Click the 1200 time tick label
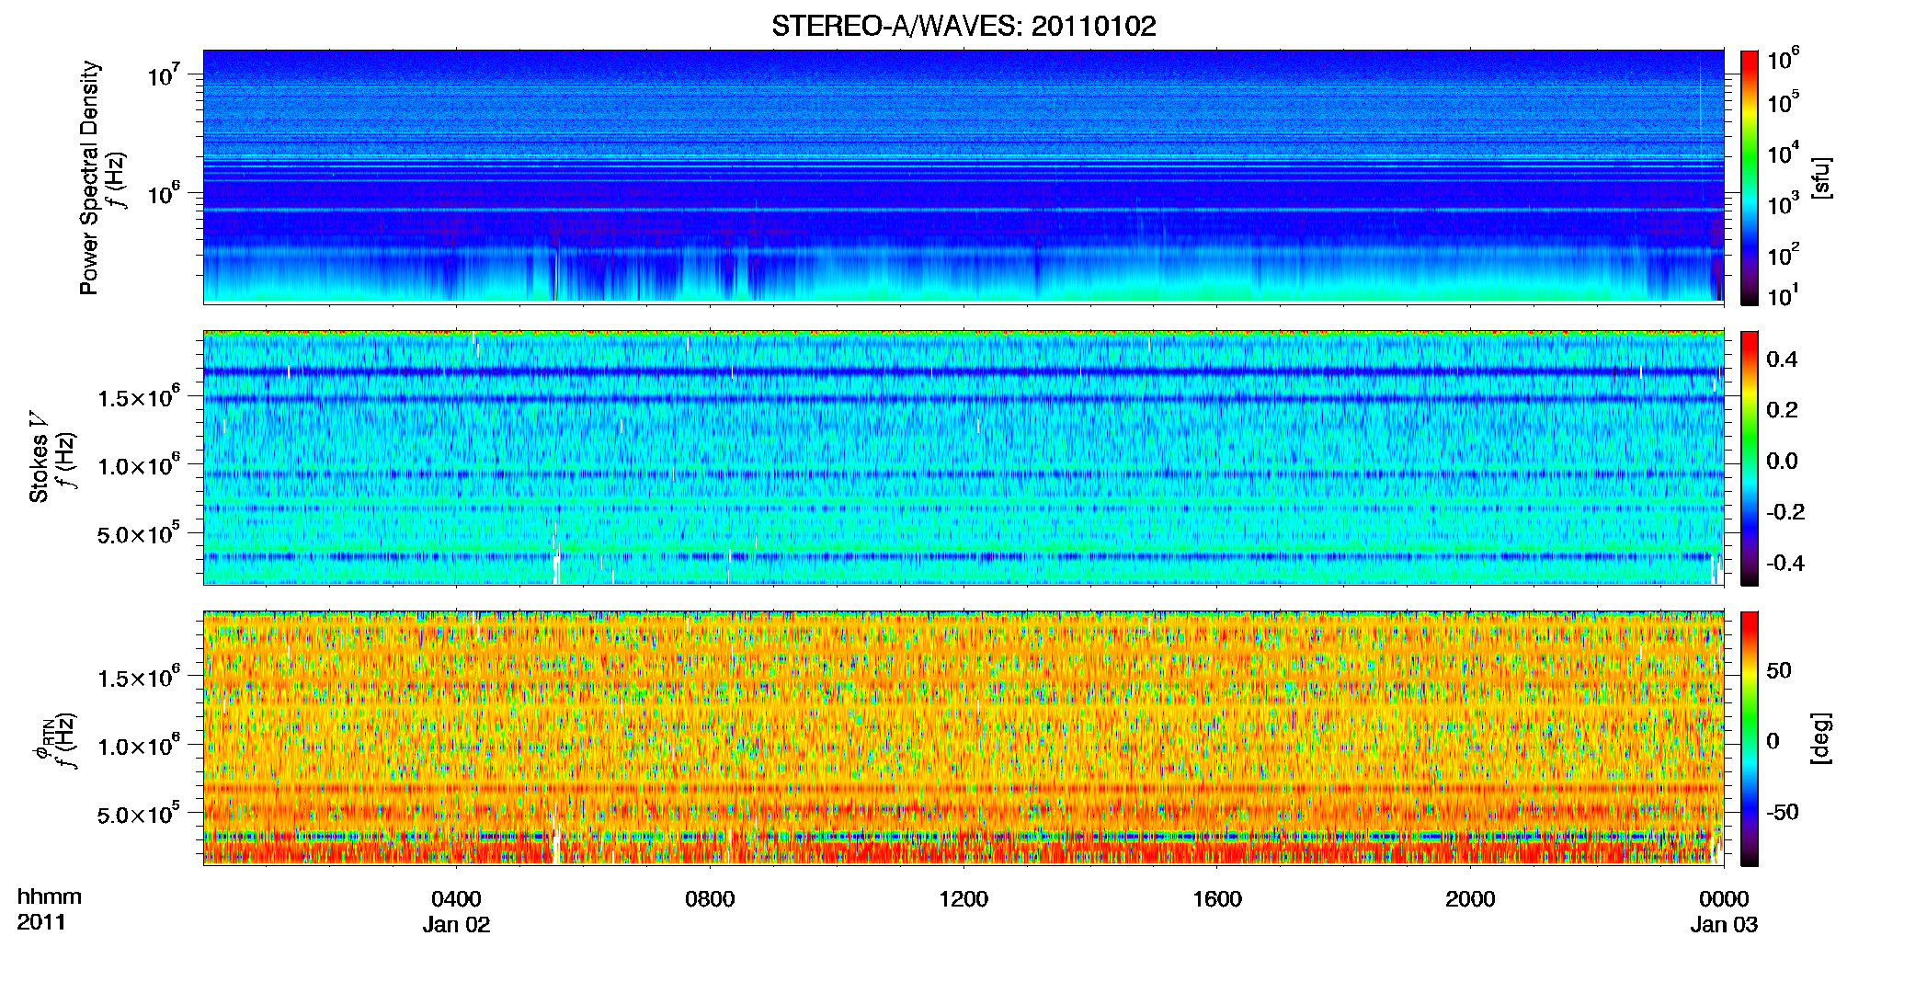1927x993 pixels. 963,898
